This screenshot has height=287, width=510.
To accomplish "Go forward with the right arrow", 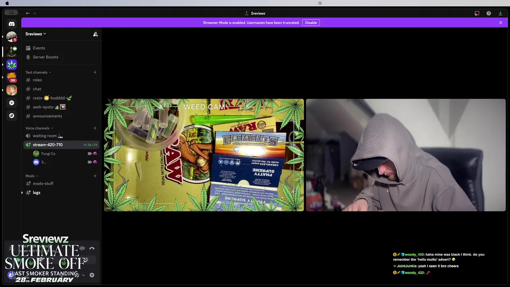I will [x=34, y=13].
